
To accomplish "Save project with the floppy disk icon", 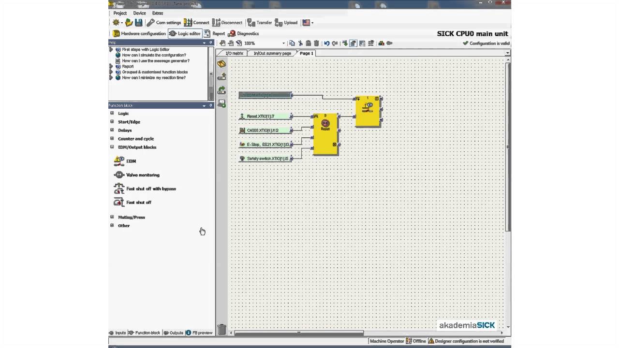I will (139, 22).
